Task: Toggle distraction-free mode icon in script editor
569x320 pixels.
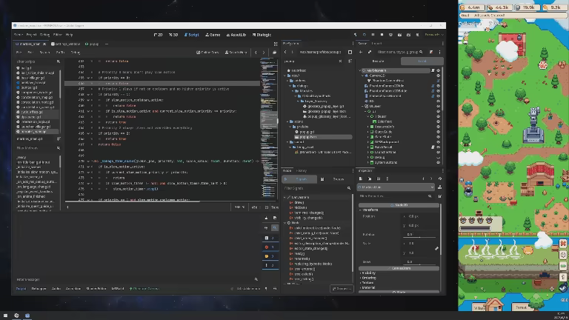Action: tap(276, 44)
